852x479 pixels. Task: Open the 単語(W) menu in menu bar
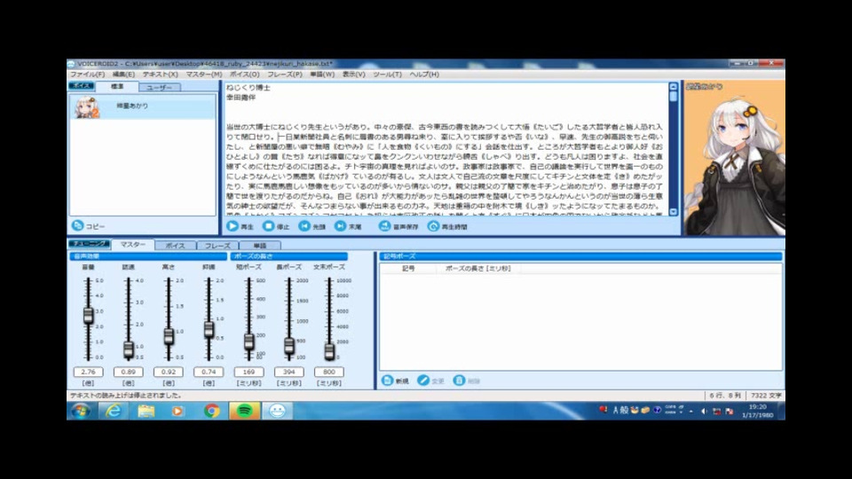322,75
